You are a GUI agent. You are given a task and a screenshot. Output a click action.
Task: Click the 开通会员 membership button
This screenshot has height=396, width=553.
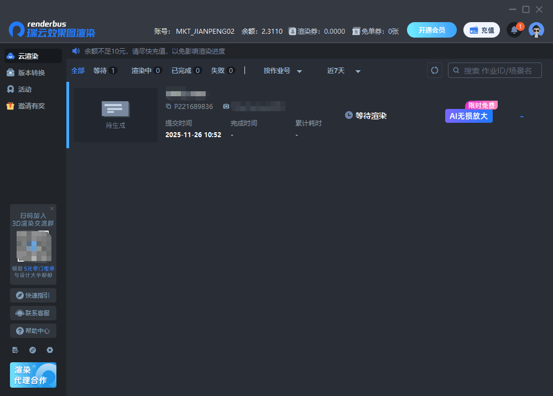[x=431, y=30]
